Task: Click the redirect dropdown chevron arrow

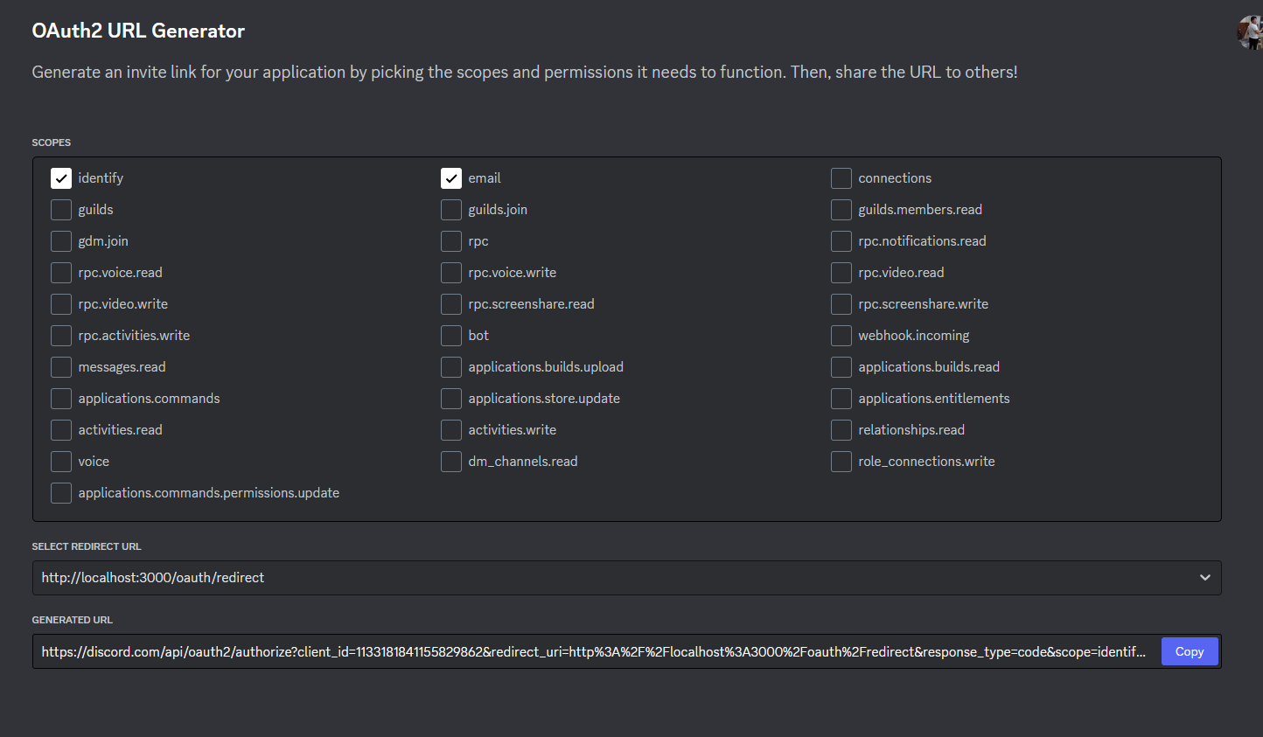Action: [x=1205, y=578]
